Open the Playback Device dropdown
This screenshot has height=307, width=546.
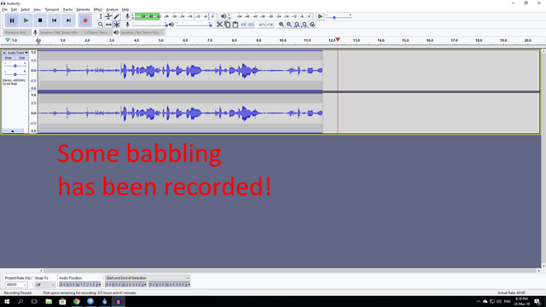point(142,32)
